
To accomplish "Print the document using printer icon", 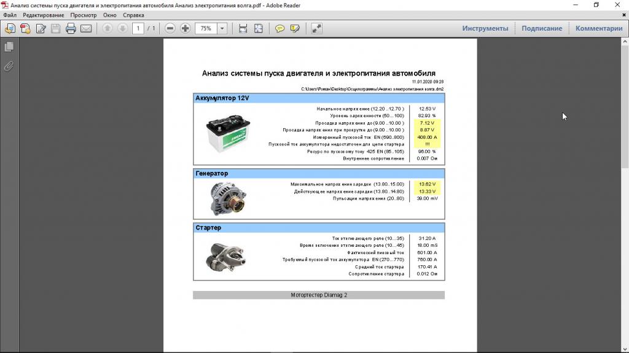I will coord(71,28).
